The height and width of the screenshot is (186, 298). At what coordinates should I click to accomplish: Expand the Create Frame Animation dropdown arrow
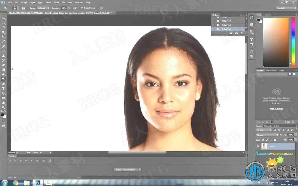[140, 170]
